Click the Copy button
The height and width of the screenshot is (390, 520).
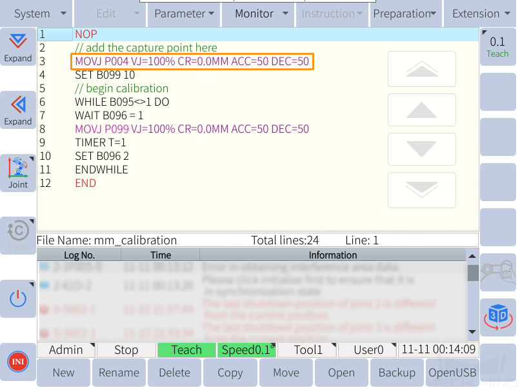[230, 373]
